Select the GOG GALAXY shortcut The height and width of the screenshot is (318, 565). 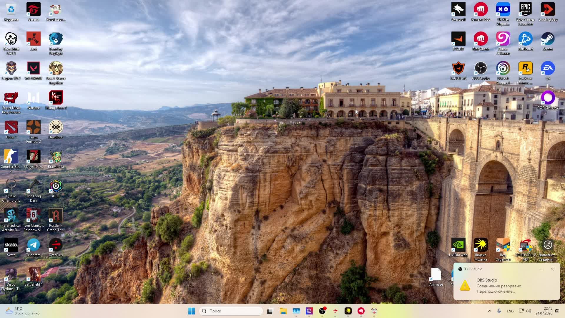click(548, 100)
